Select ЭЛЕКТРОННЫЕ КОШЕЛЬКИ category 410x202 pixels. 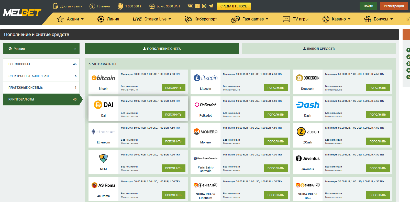click(x=41, y=76)
